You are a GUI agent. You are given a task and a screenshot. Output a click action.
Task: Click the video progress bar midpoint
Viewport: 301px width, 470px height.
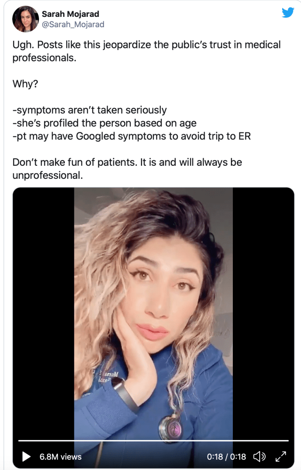point(153,440)
